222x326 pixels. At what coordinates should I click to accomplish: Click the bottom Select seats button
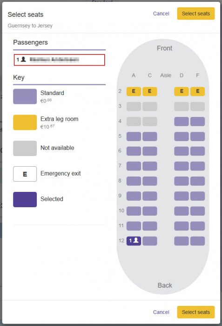click(196, 312)
